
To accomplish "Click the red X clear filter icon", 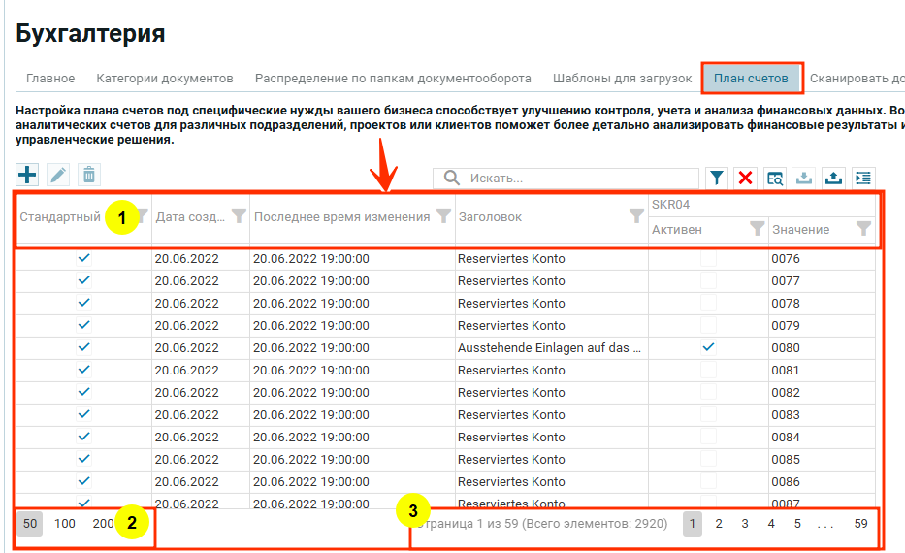I will pos(745,178).
